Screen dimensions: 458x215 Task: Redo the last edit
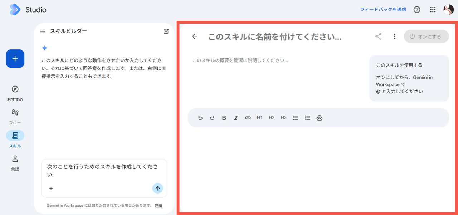click(x=212, y=118)
